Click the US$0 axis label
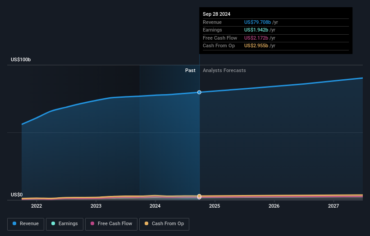This screenshot has height=236, width=370. [x=17, y=195]
